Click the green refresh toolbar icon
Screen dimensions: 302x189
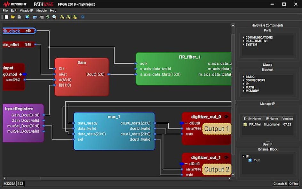[48, 17]
